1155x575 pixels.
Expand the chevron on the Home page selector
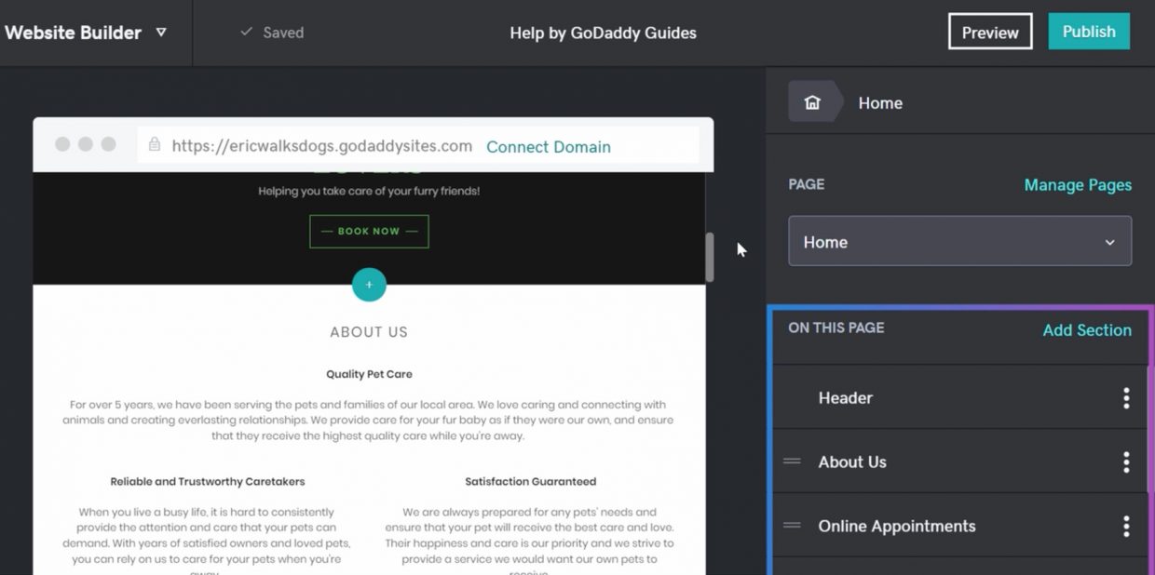pos(1109,241)
